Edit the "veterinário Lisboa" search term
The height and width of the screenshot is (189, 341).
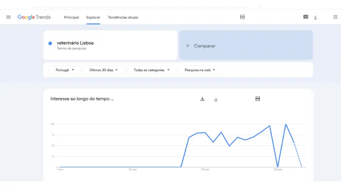click(75, 43)
